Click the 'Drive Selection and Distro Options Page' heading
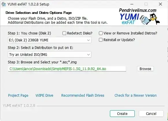The height and width of the screenshot is (121, 168). (38, 13)
